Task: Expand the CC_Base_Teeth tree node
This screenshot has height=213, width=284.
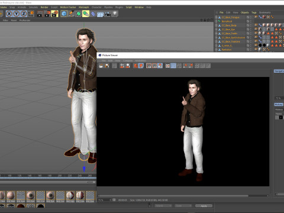Action: point(216,34)
